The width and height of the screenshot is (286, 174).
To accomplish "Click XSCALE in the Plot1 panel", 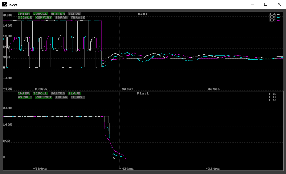I will (x=25, y=97).
